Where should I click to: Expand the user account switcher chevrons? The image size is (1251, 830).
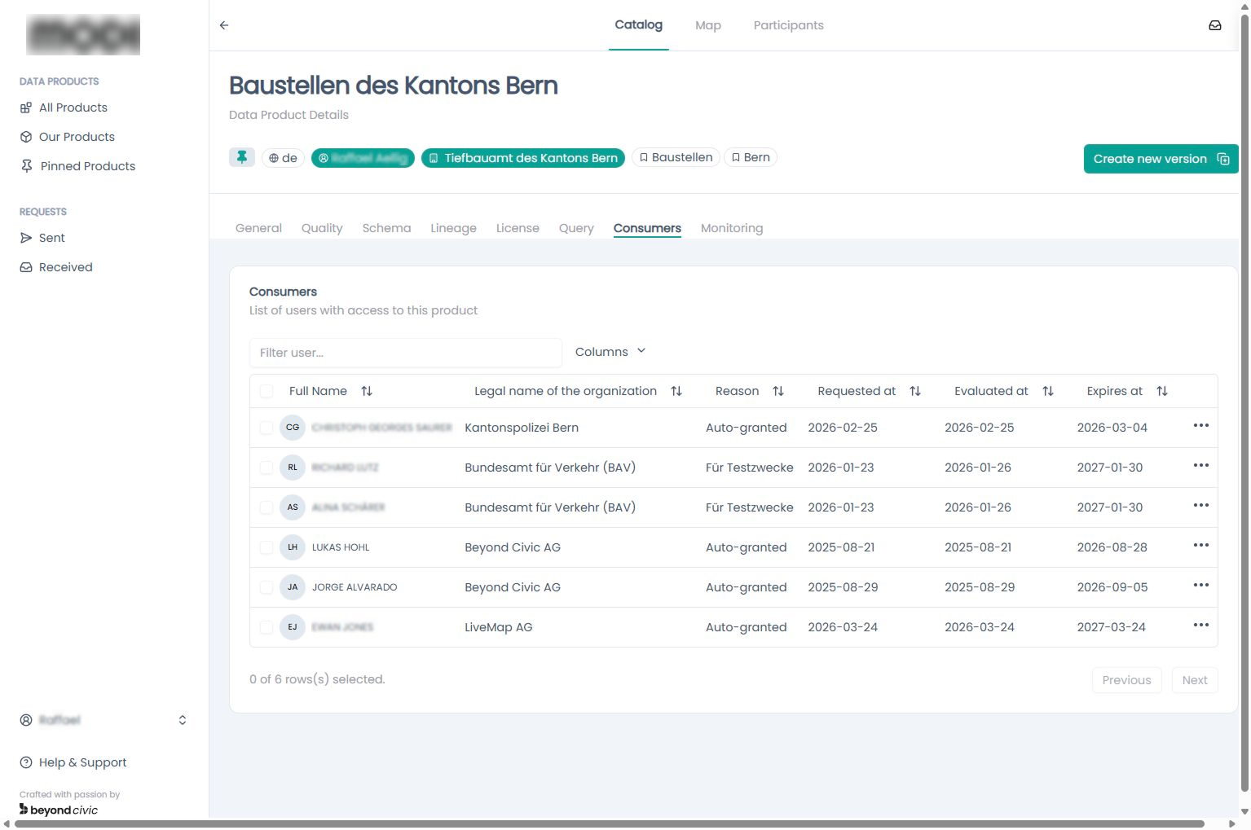[x=183, y=720]
